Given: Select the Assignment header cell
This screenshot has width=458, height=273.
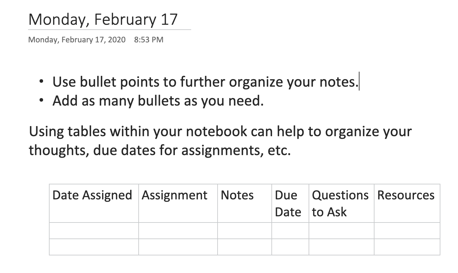Looking at the screenshot, I should pyautogui.click(x=178, y=203).
